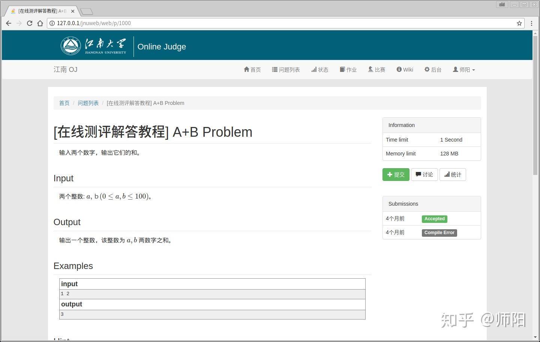Image resolution: width=540 pixels, height=342 pixels.
Task: Reload the page with refresh icon
Action: [30, 23]
